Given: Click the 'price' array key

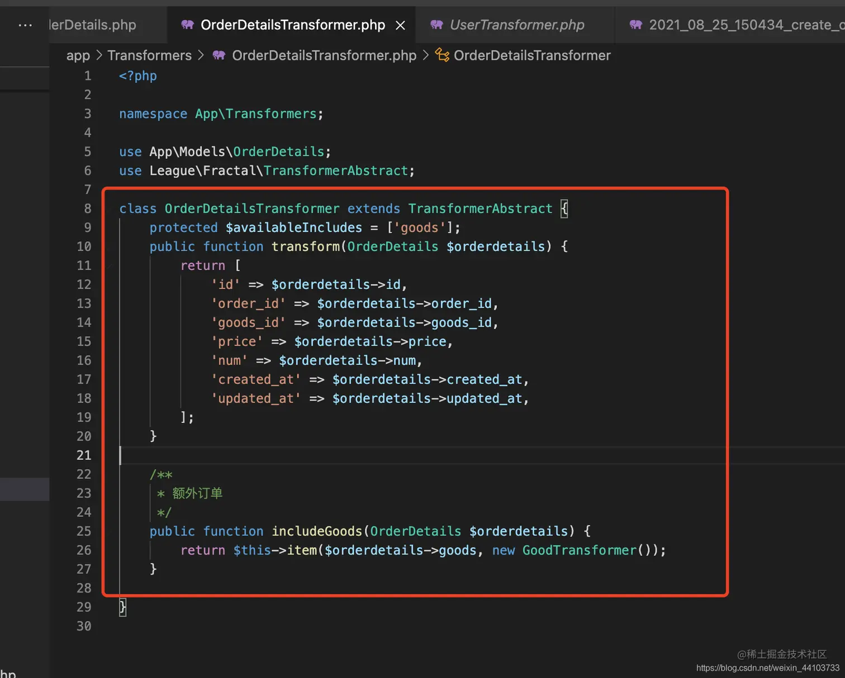Looking at the screenshot, I should click(237, 342).
